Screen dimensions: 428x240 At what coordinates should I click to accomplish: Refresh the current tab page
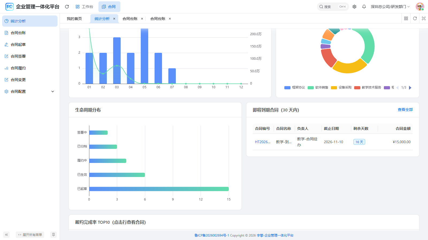pyautogui.click(x=415, y=18)
